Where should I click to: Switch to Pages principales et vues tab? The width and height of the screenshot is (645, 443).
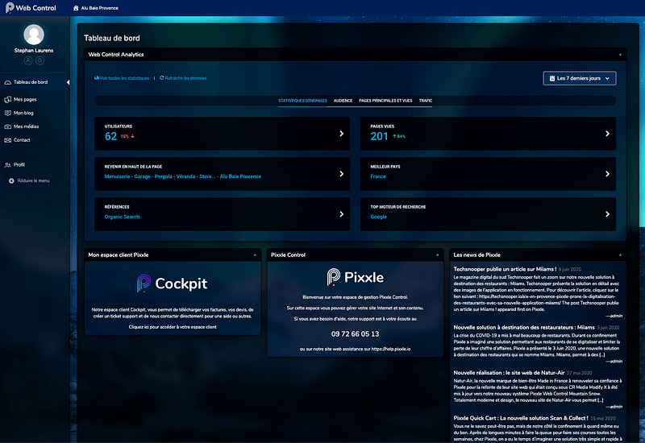point(385,101)
